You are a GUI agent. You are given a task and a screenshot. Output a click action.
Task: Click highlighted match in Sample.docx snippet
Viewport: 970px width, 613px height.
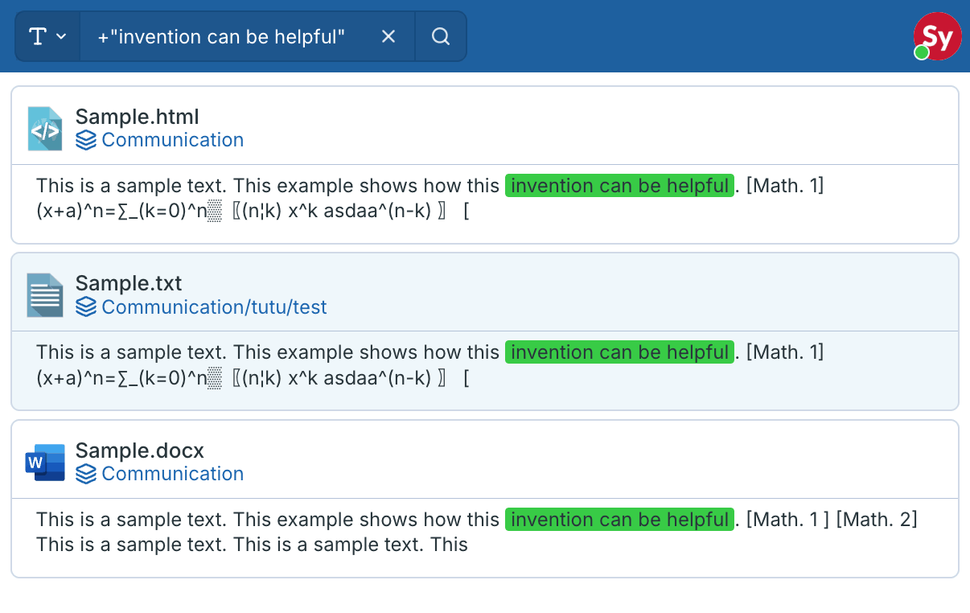tap(619, 520)
